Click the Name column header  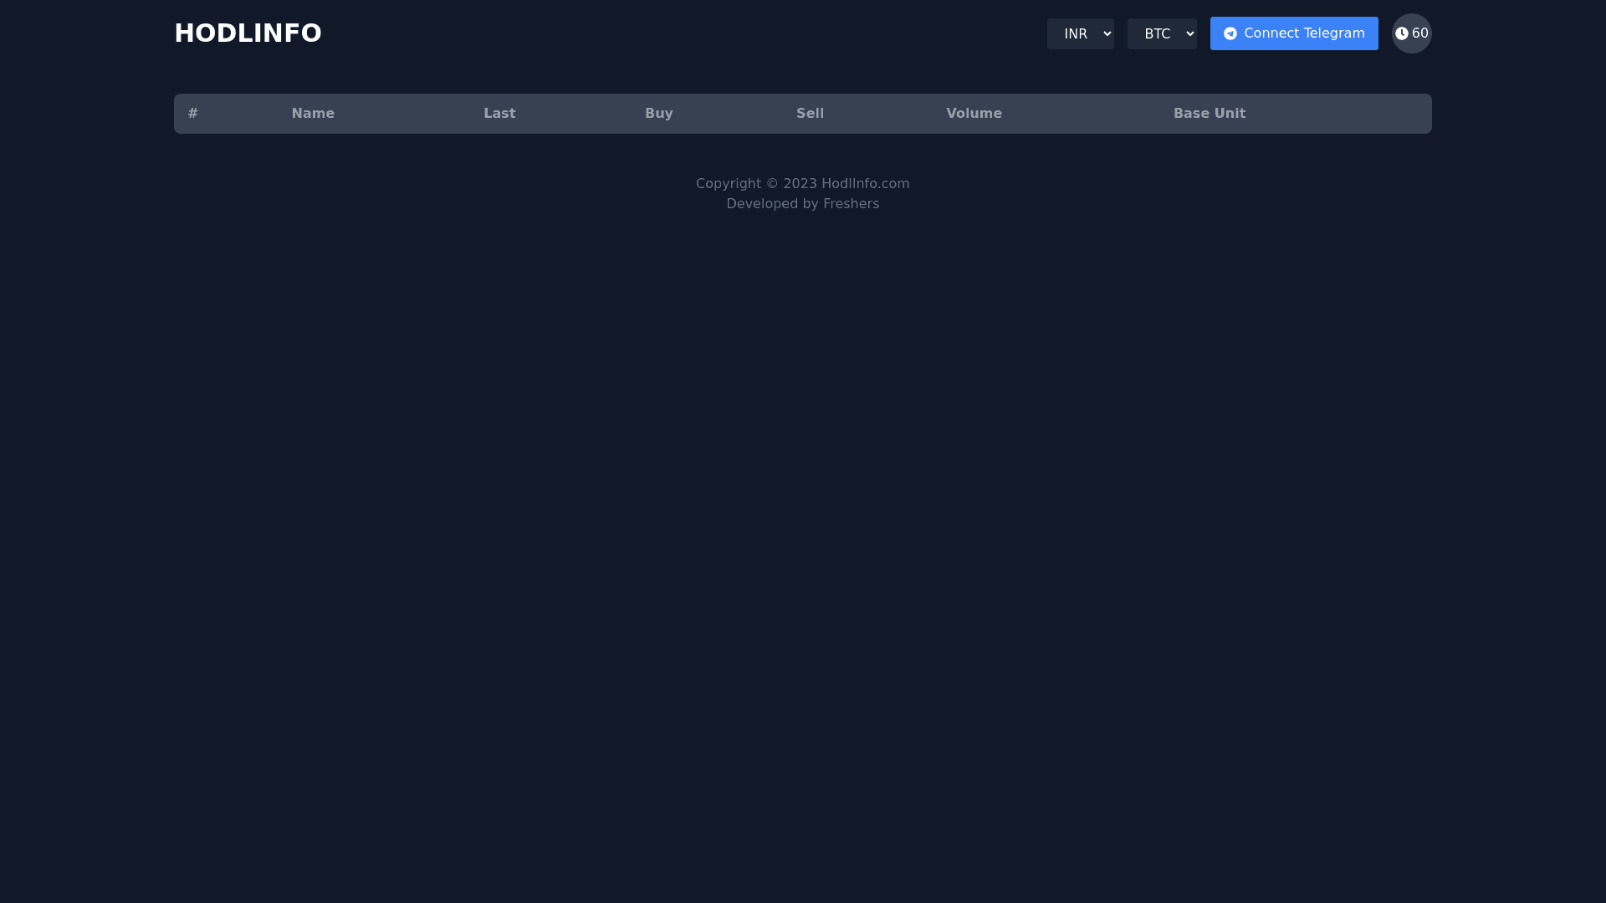pos(313,114)
